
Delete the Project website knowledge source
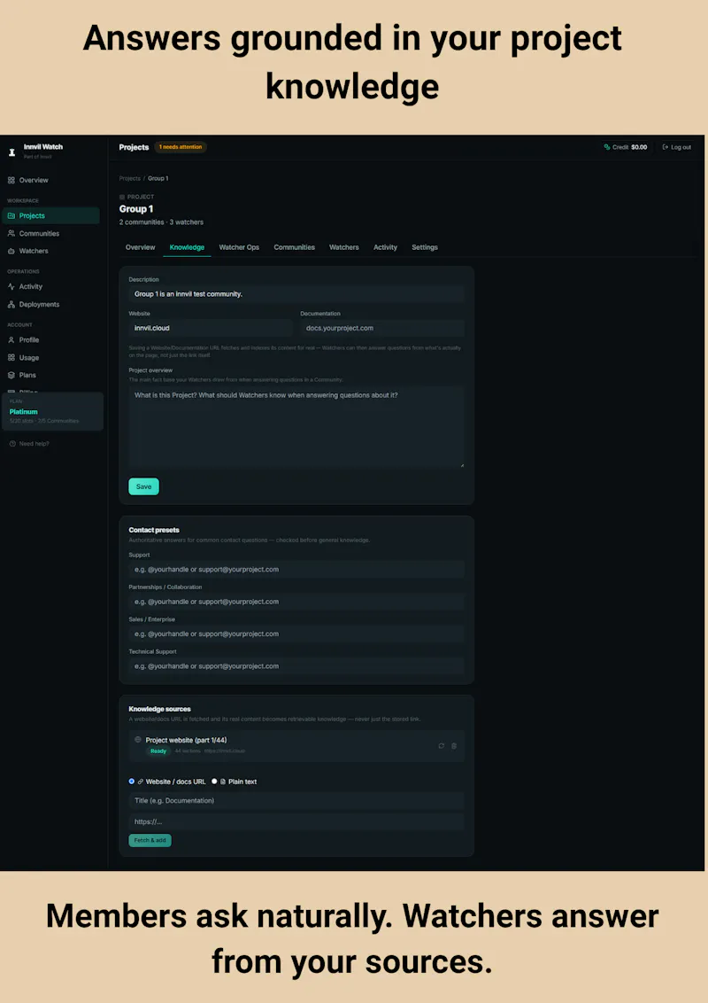point(454,746)
